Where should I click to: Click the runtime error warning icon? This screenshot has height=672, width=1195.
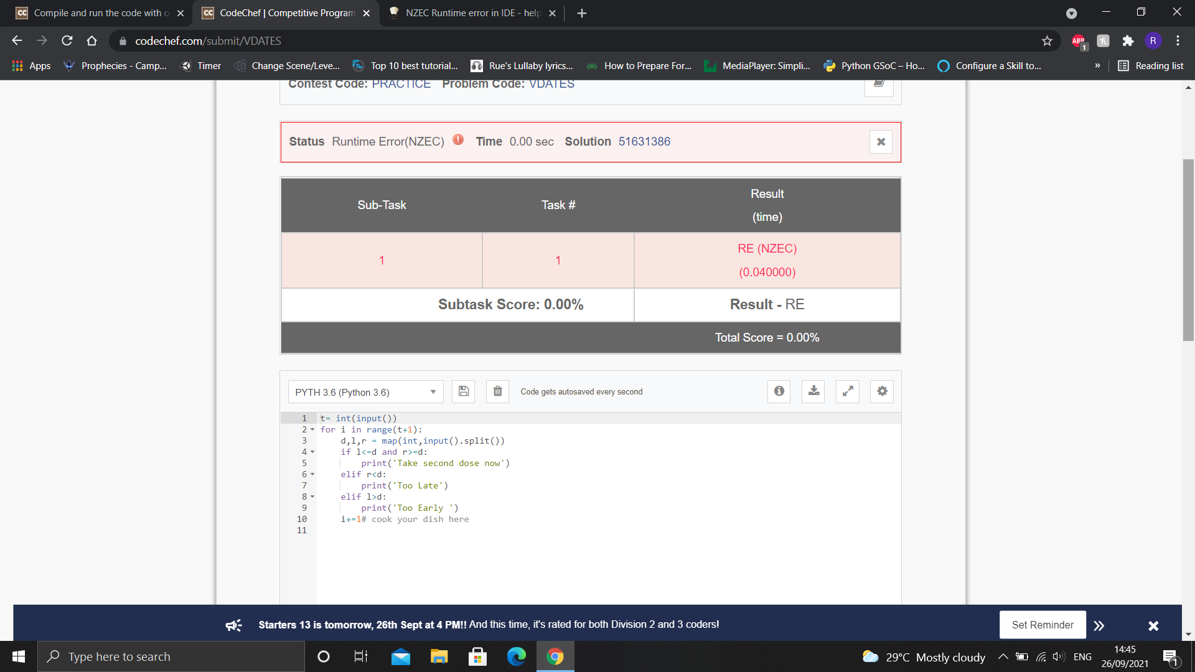point(458,140)
